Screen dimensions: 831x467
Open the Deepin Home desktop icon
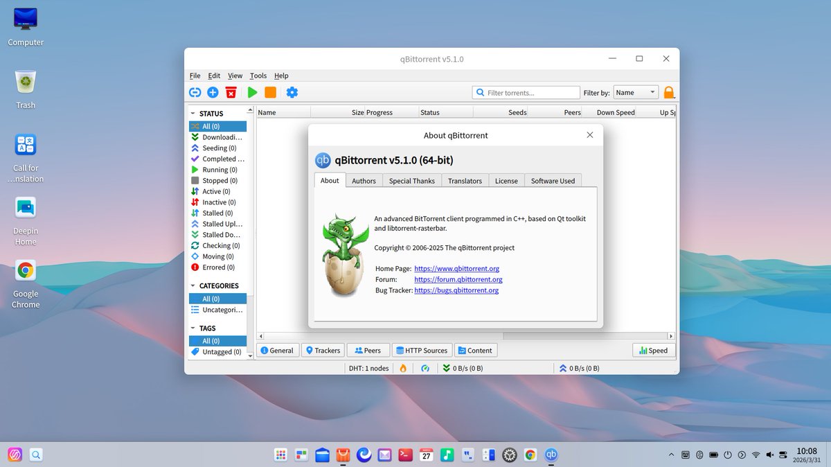pyautogui.click(x=26, y=220)
